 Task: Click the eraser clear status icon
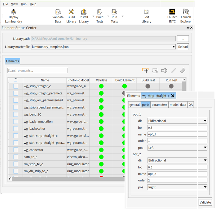point(183,71)
